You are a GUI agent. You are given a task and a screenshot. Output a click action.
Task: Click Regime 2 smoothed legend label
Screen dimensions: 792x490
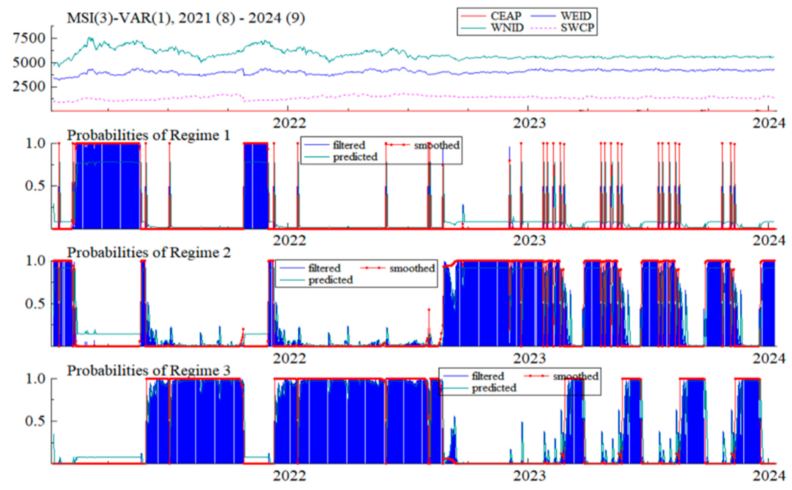coord(412,268)
